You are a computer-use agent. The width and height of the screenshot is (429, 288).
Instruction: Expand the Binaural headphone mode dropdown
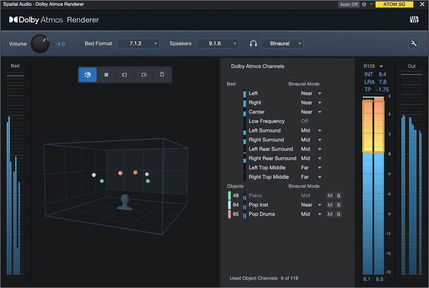(x=283, y=44)
